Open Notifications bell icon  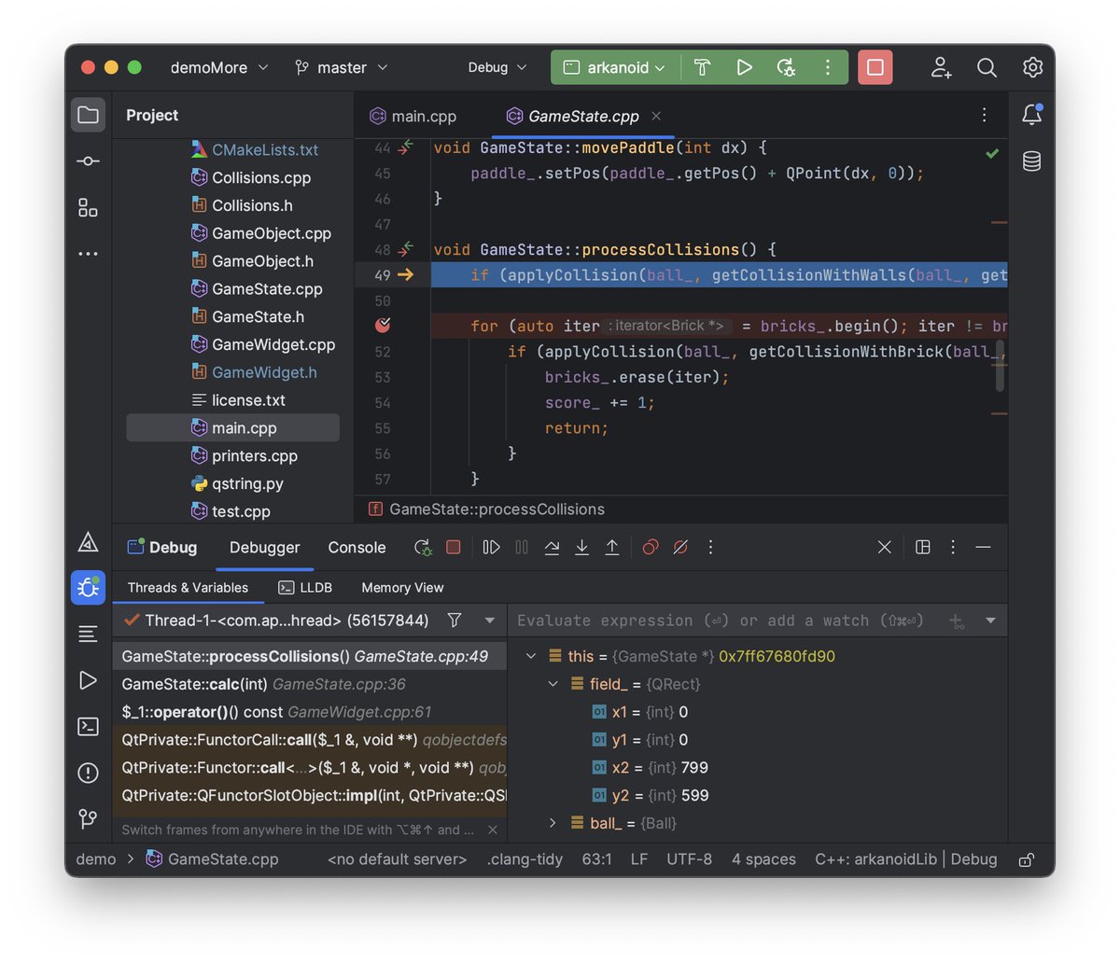click(x=1031, y=115)
